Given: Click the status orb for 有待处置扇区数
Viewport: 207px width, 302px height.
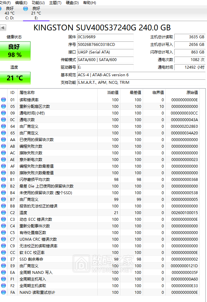Looking at the screenshot, I should [x=3, y=232].
